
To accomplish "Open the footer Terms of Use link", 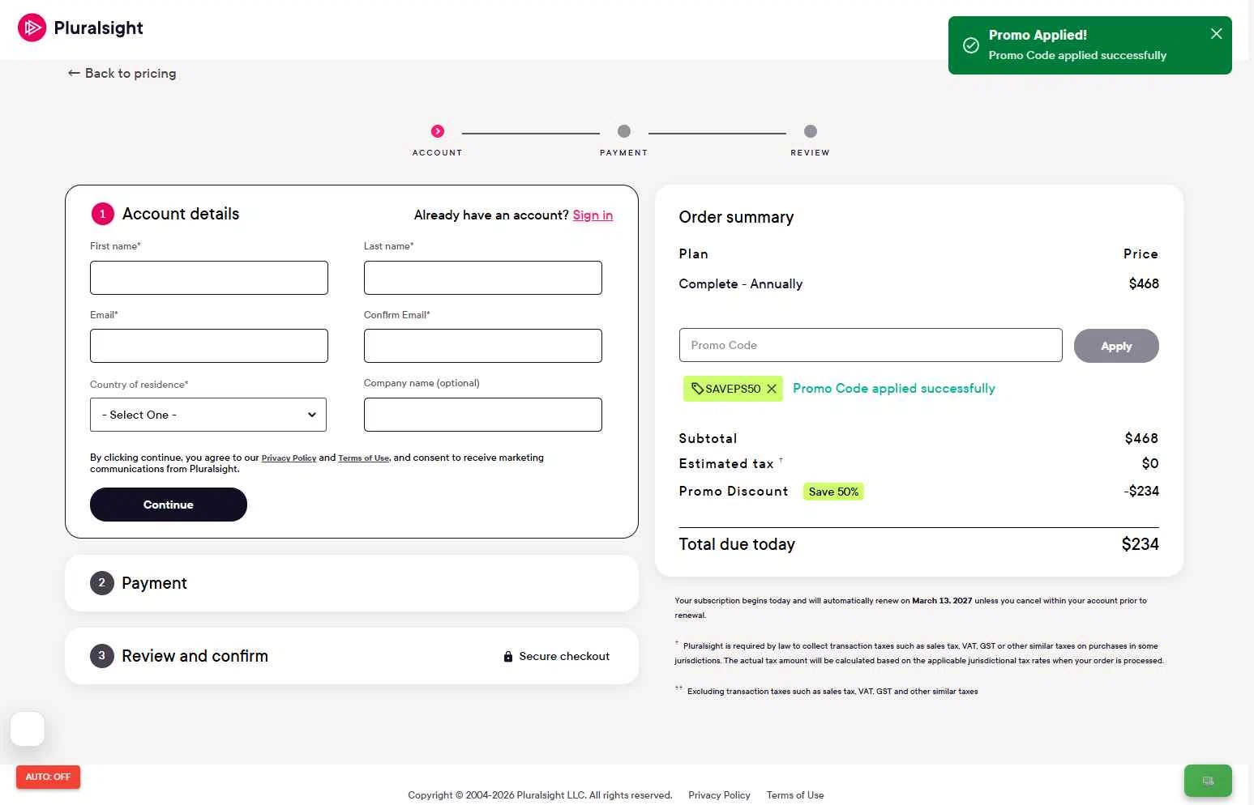I will 795,795.
